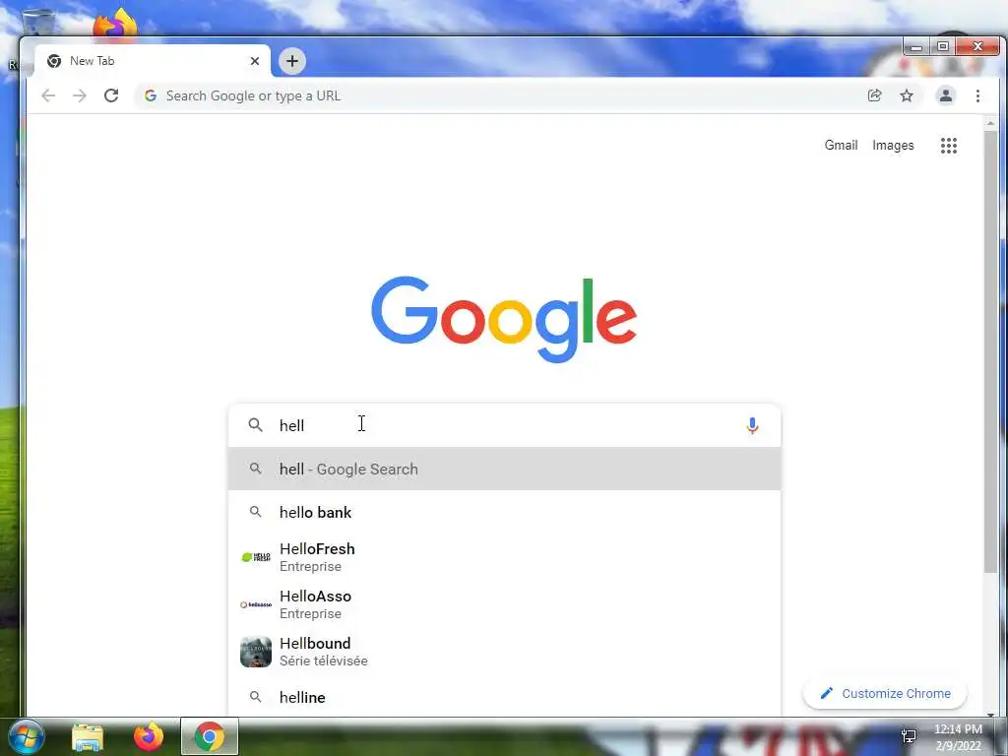Select the New Tab browser tab
The image size is (1008, 756).
[153, 61]
